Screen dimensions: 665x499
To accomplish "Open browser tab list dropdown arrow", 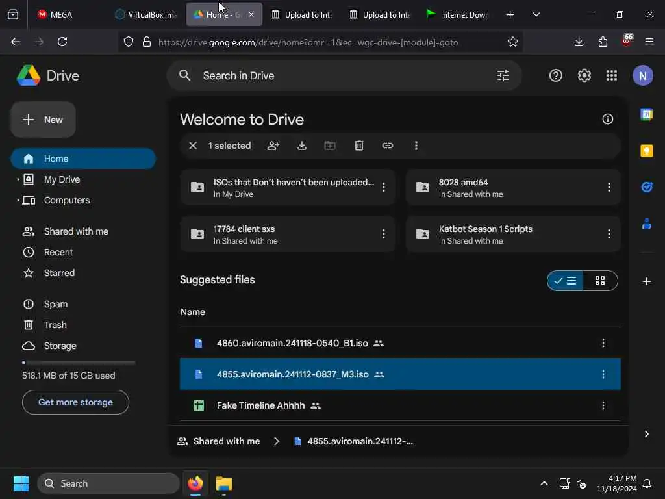I will (x=536, y=14).
